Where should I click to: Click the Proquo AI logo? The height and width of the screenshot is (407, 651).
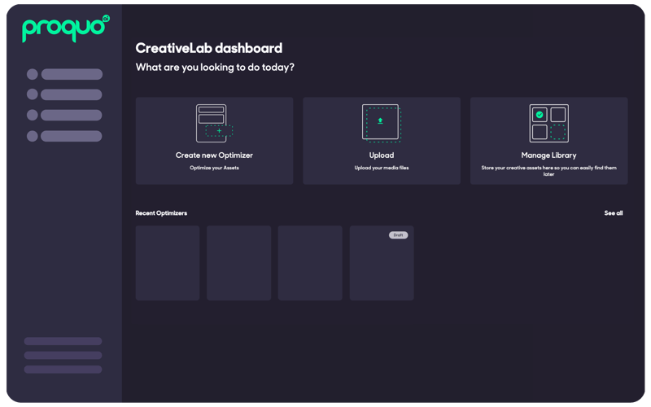pyautogui.click(x=65, y=28)
